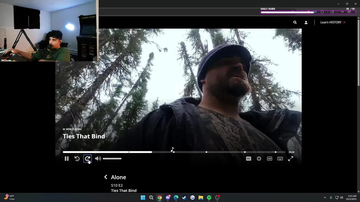The height and width of the screenshot is (202, 360).
Task: Open File Explorer from taskbar
Action: 201,198
